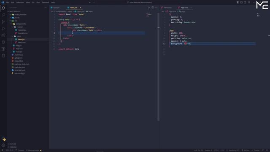
Task: Click the Split Editor icon in the left editor
Action: [x=153, y=8]
